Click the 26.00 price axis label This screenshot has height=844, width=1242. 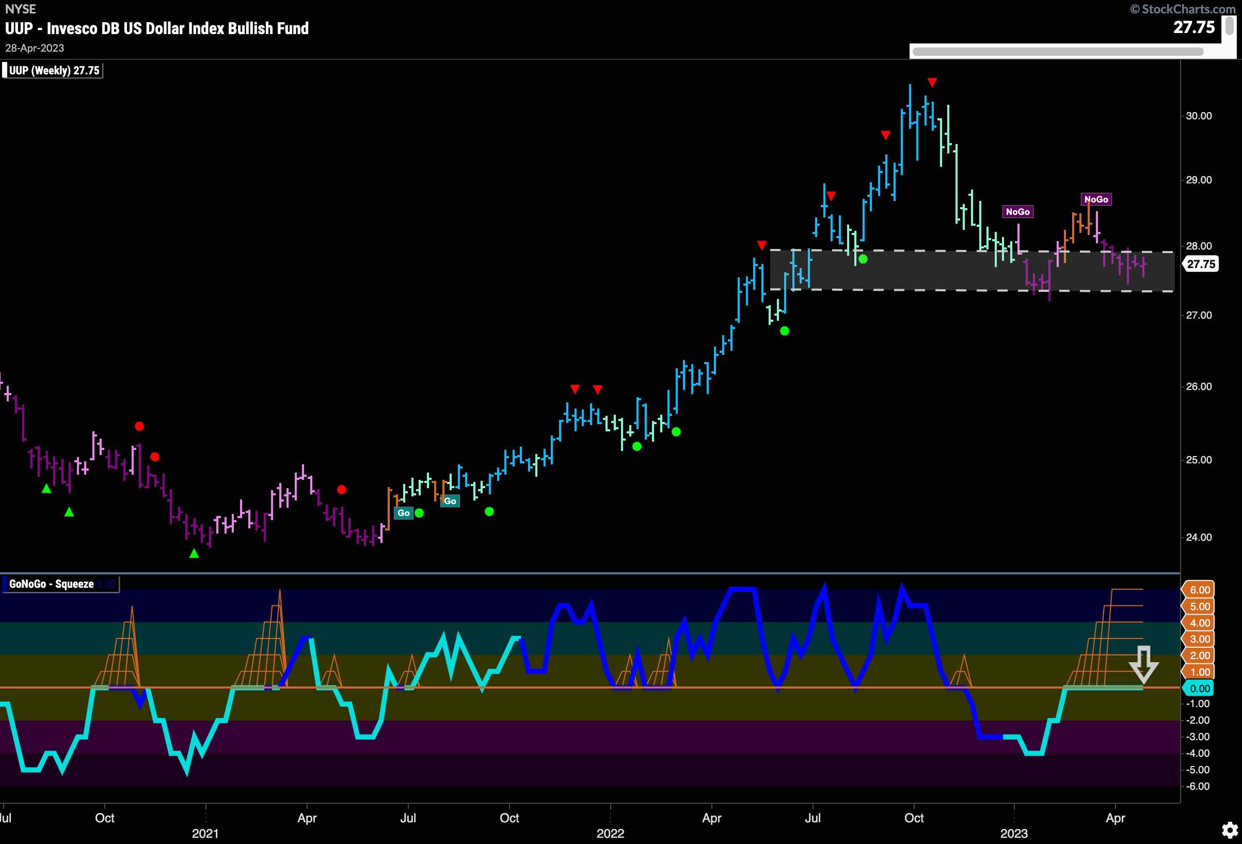[x=1199, y=387]
